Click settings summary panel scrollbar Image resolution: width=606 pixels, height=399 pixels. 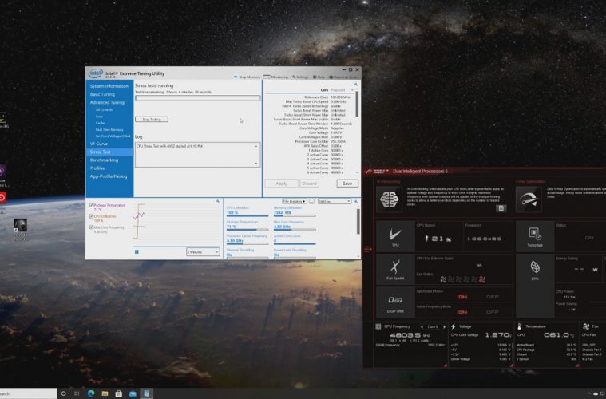[357, 105]
